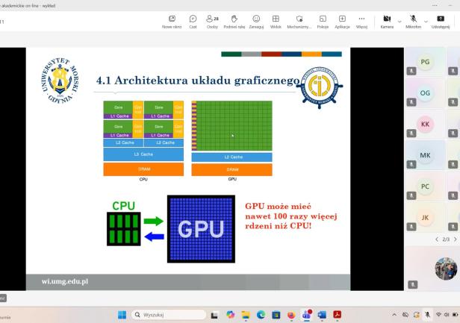Toggle muted microphone in system tray
This screenshot has height=323, width=460.
tap(428, 315)
